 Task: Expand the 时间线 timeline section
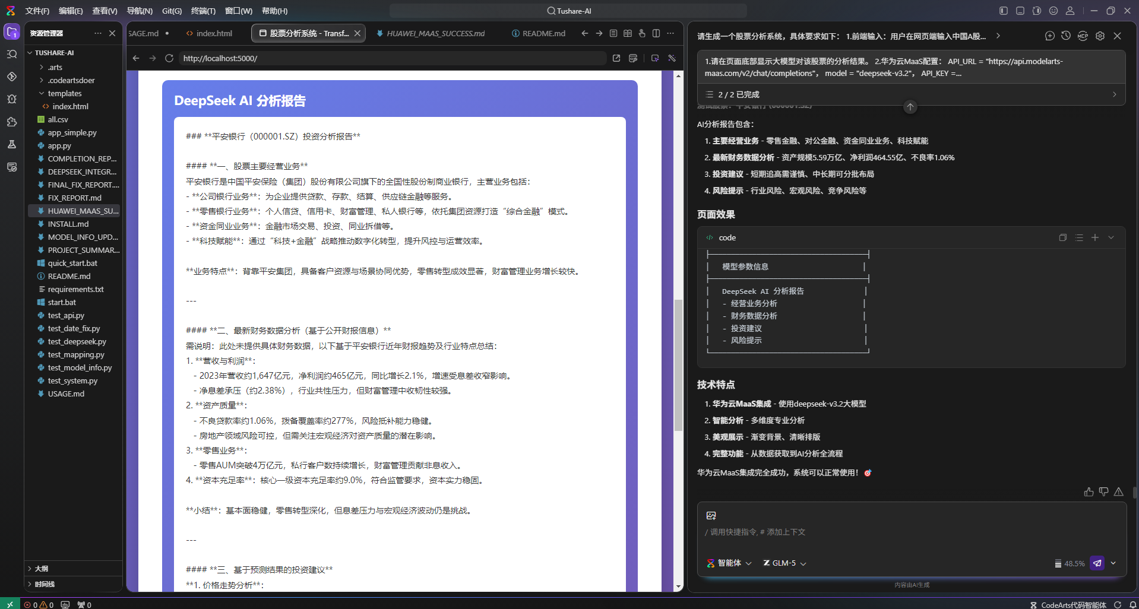(74, 584)
